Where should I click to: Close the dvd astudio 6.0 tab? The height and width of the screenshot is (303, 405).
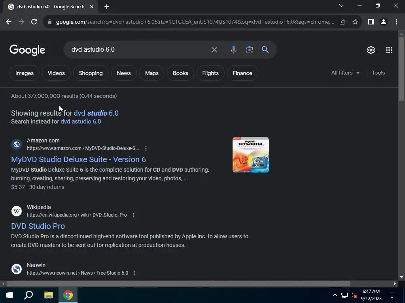(x=92, y=7)
